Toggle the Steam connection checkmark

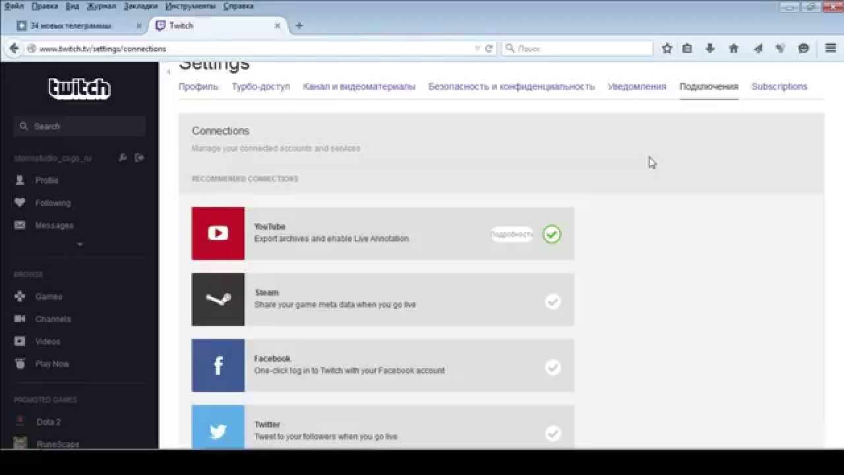(553, 301)
